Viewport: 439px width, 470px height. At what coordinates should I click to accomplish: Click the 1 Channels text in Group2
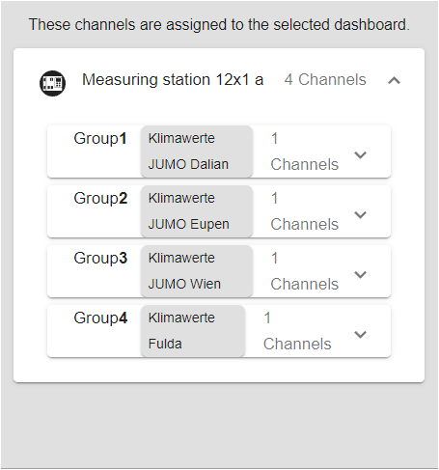[305, 211]
